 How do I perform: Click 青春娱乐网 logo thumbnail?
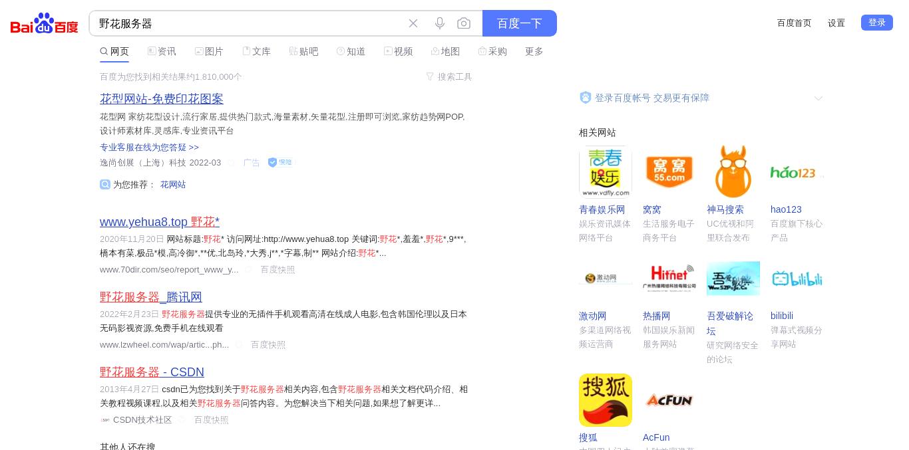click(x=606, y=171)
